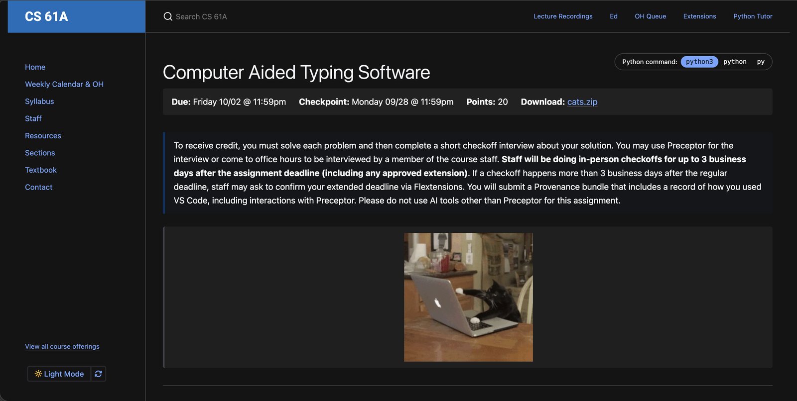Open Weekly Calendar & OH page
This screenshot has height=401, width=797.
(x=64, y=84)
